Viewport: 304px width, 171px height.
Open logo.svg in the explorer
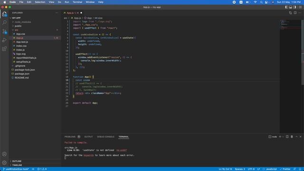click(21, 54)
